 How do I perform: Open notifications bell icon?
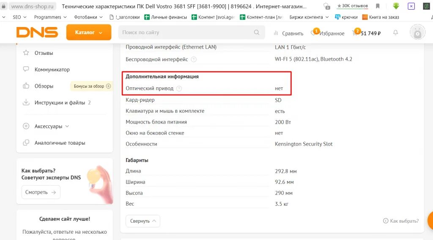click(x=395, y=32)
